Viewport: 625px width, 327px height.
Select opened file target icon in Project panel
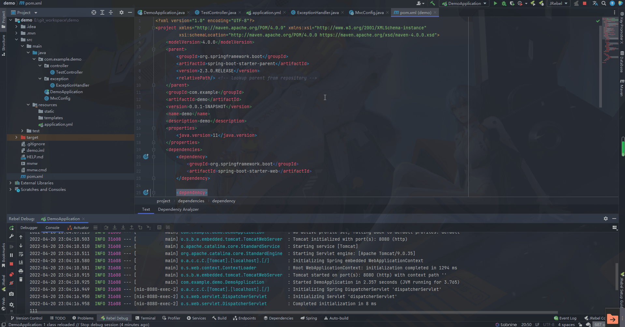(94, 12)
